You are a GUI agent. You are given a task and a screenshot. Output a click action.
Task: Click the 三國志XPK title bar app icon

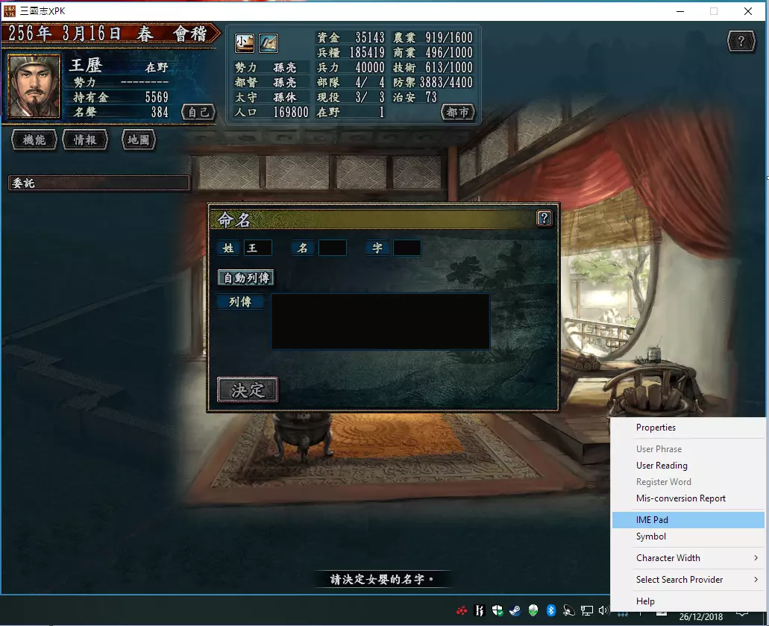[10, 10]
